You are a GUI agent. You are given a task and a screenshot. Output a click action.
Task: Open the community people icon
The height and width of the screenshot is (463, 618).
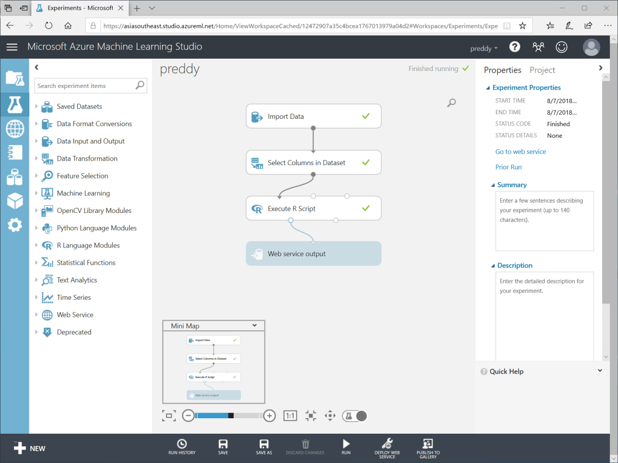[x=538, y=47]
